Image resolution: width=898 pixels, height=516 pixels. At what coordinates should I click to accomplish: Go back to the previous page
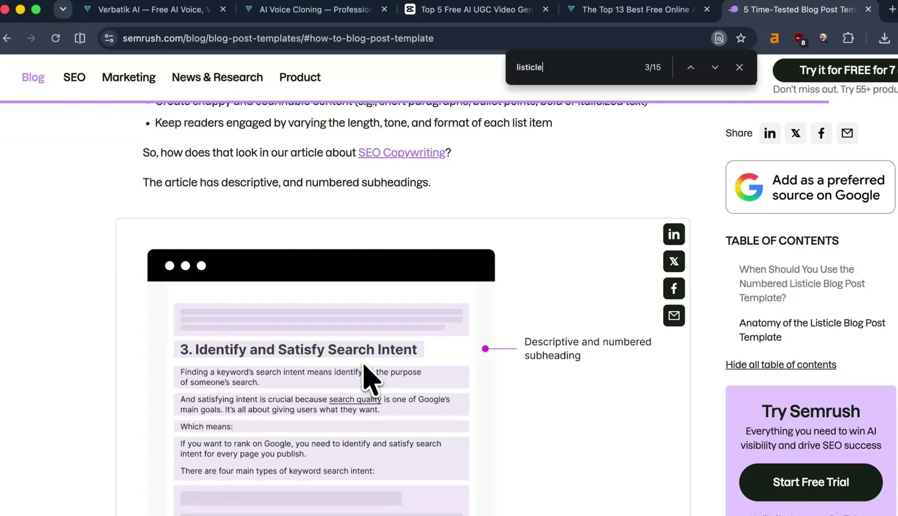tap(7, 38)
